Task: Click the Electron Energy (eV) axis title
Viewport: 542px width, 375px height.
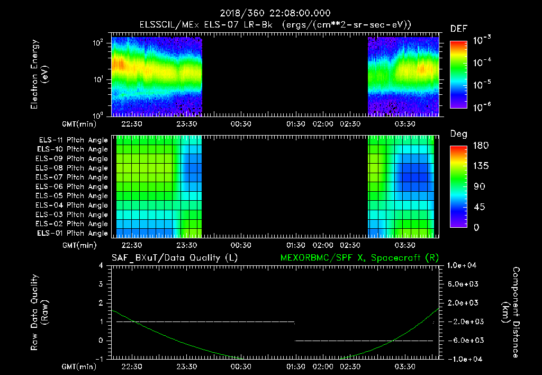Action: tap(39, 74)
